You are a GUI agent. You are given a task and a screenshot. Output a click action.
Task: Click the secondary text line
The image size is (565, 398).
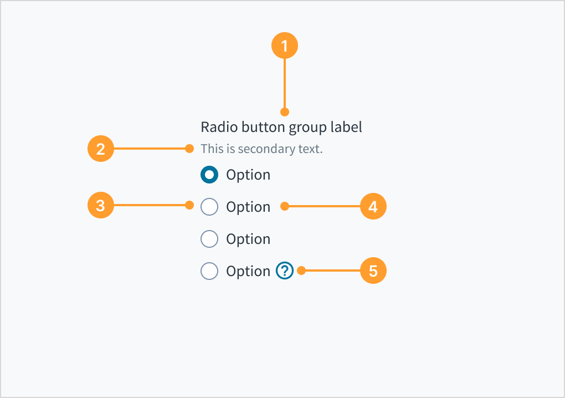(261, 149)
